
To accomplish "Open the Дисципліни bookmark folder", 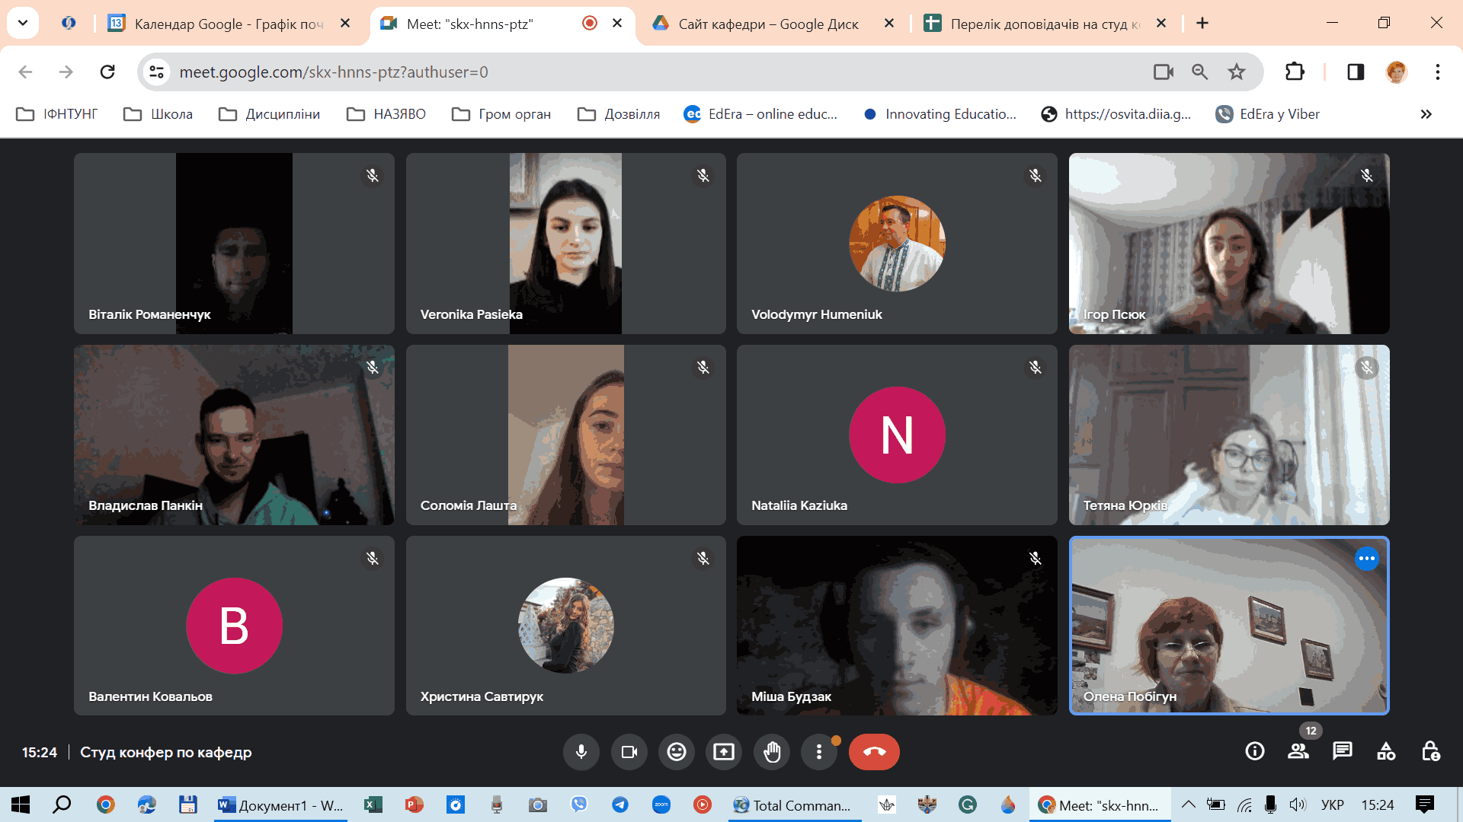I will [269, 114].
